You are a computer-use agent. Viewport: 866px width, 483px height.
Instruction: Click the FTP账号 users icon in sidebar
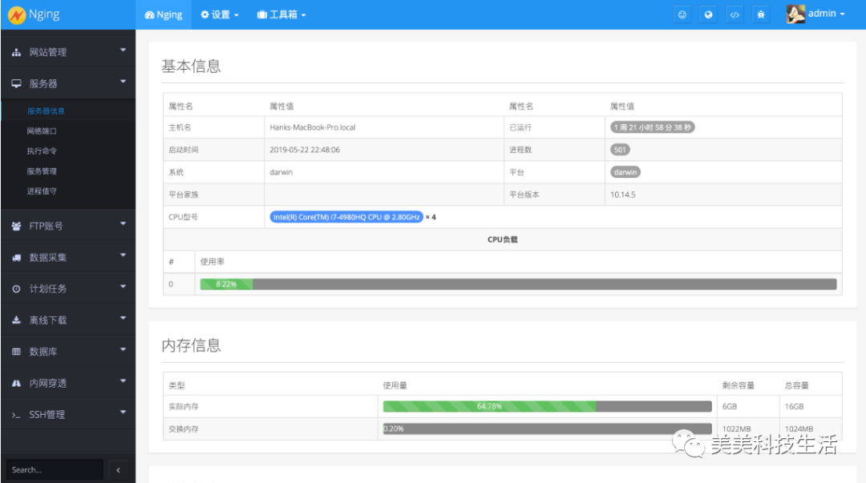[x=18, y=225]
